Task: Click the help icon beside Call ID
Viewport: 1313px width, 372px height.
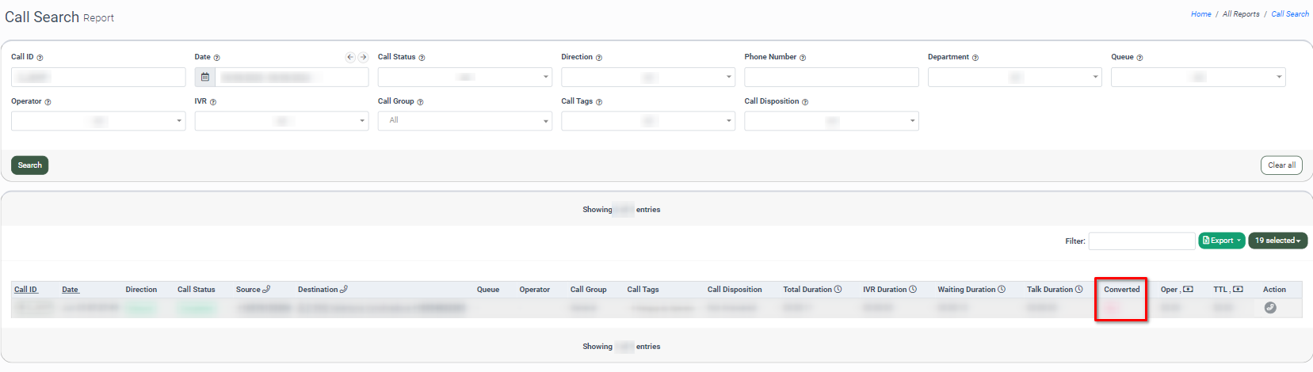Action: [40, 58]
